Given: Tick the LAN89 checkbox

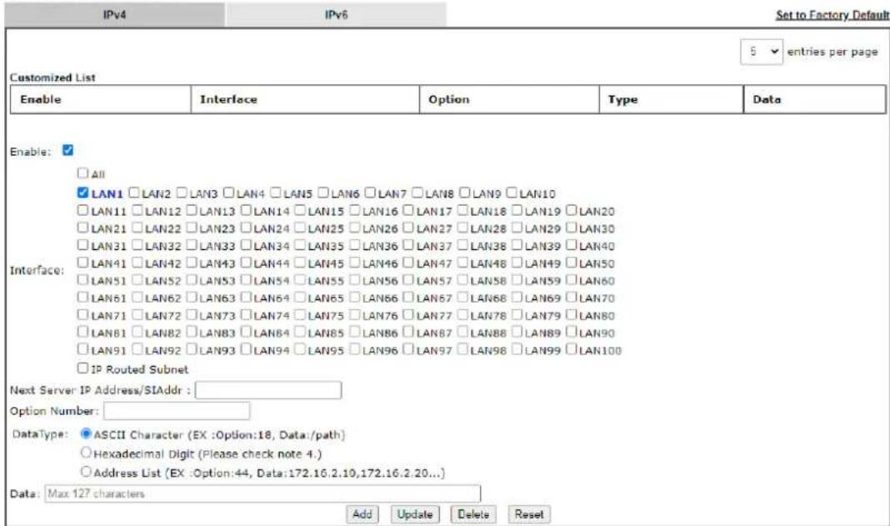Looking at the screenshot, I should tap(517, 332).
